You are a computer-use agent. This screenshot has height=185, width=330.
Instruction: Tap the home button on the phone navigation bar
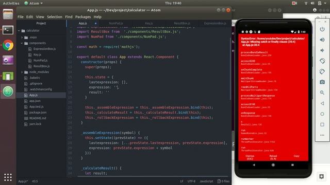pyautogui.click(x=273, y=165)
